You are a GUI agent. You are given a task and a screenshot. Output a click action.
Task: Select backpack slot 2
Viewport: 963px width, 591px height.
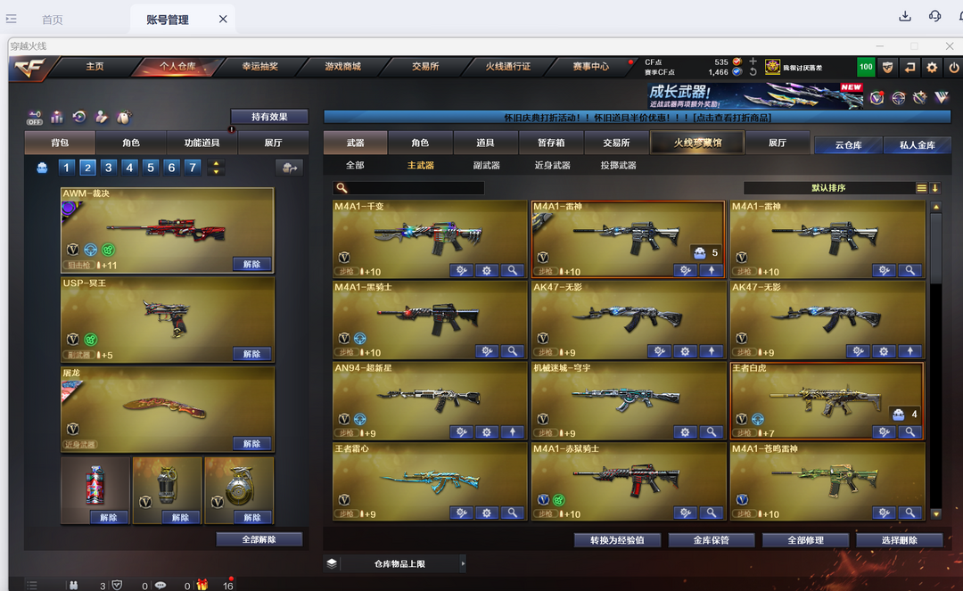click(87, 167)
